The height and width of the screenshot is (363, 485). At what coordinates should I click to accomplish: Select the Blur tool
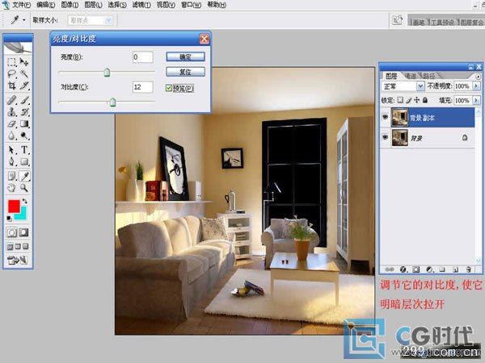(x=11, y=136)
